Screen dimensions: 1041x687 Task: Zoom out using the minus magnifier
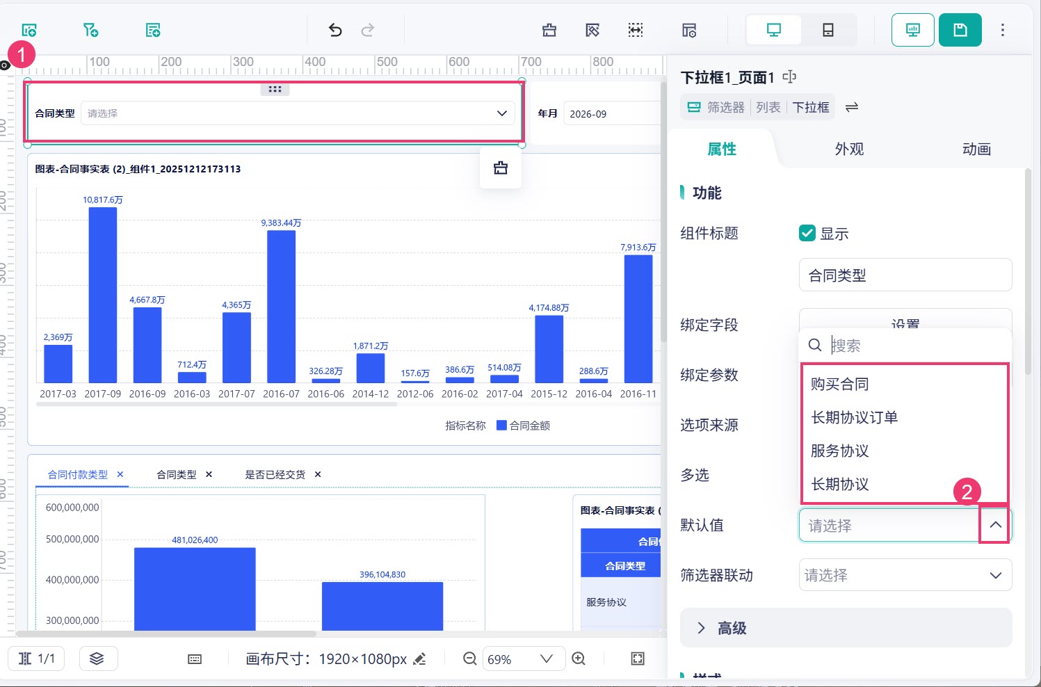coord(470,658)
